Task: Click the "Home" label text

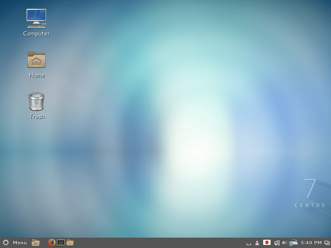Action: point(37,75)
